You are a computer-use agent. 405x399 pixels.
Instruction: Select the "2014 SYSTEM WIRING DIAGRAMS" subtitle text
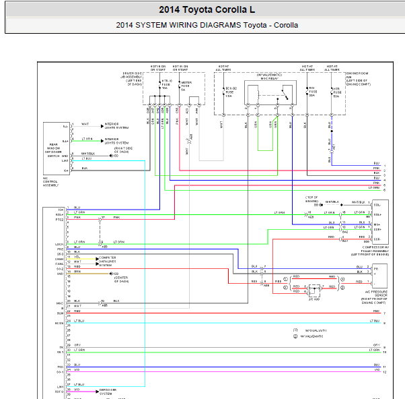click(178, 25)
